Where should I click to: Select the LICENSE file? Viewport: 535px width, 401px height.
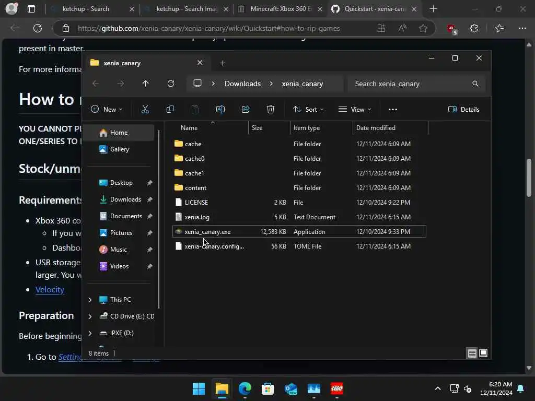point(299,202)
